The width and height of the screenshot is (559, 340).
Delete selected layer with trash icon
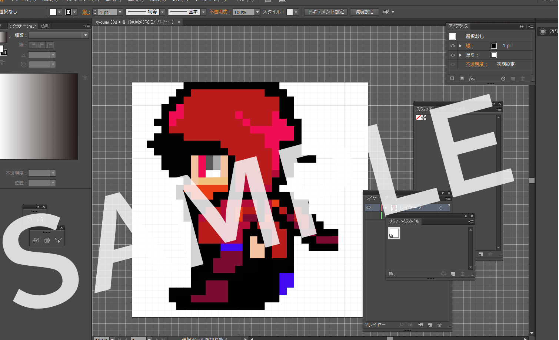[440, 325]
